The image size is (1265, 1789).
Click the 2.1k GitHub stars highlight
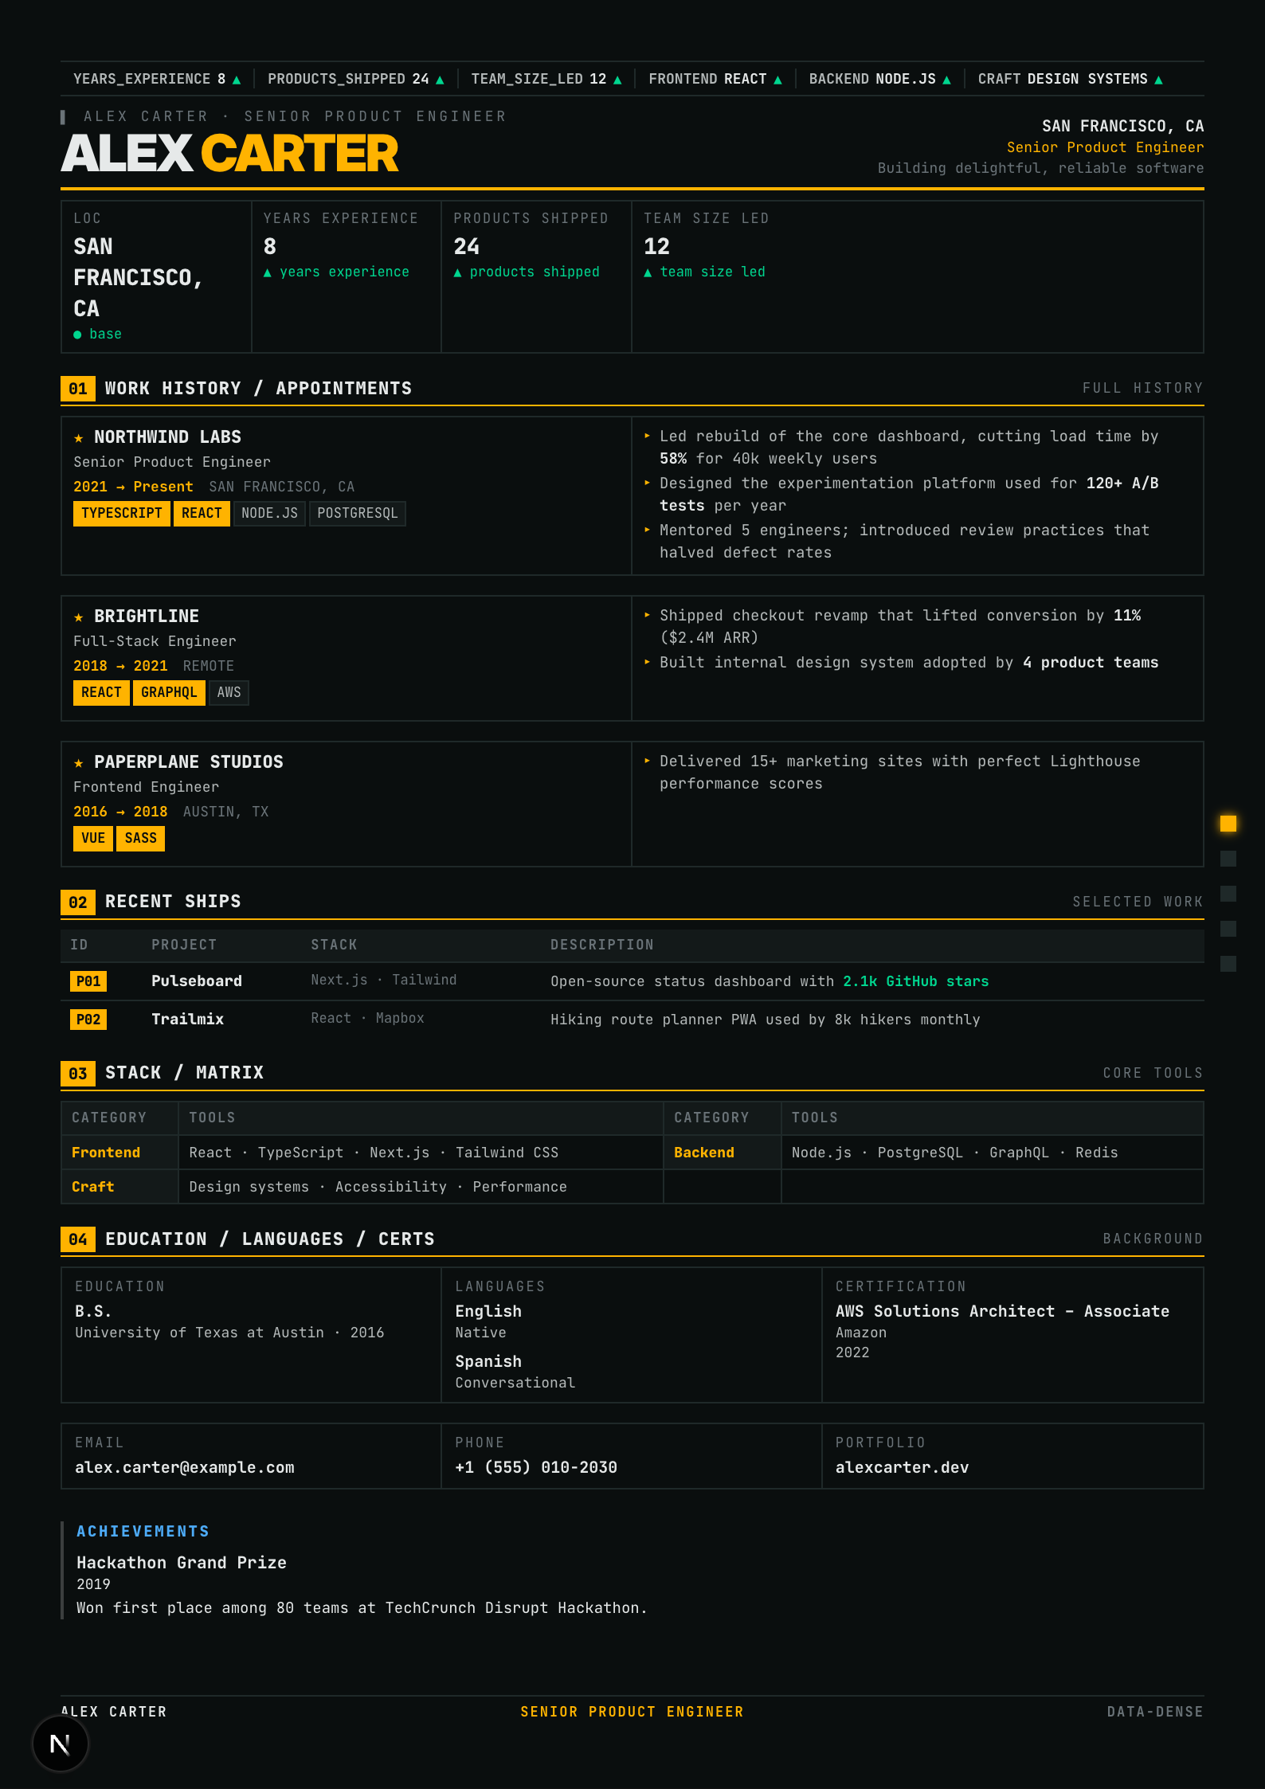[x=916, y=981]
